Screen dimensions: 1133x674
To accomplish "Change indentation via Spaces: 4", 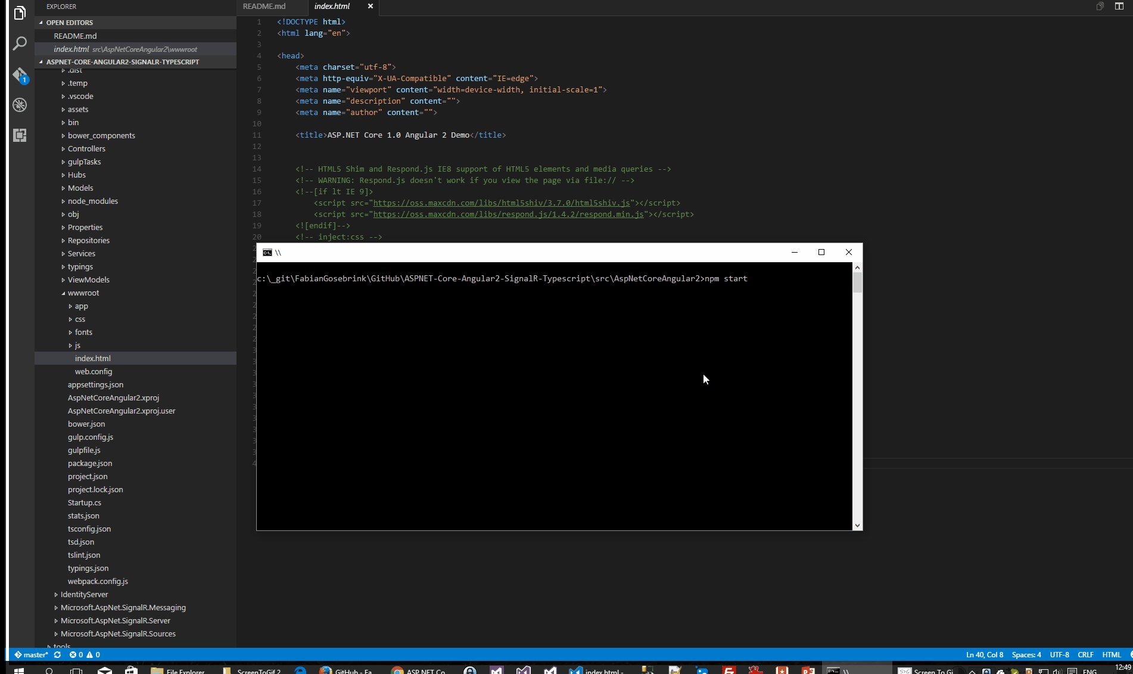I will pyautogui.click(x=1026, y=654).
